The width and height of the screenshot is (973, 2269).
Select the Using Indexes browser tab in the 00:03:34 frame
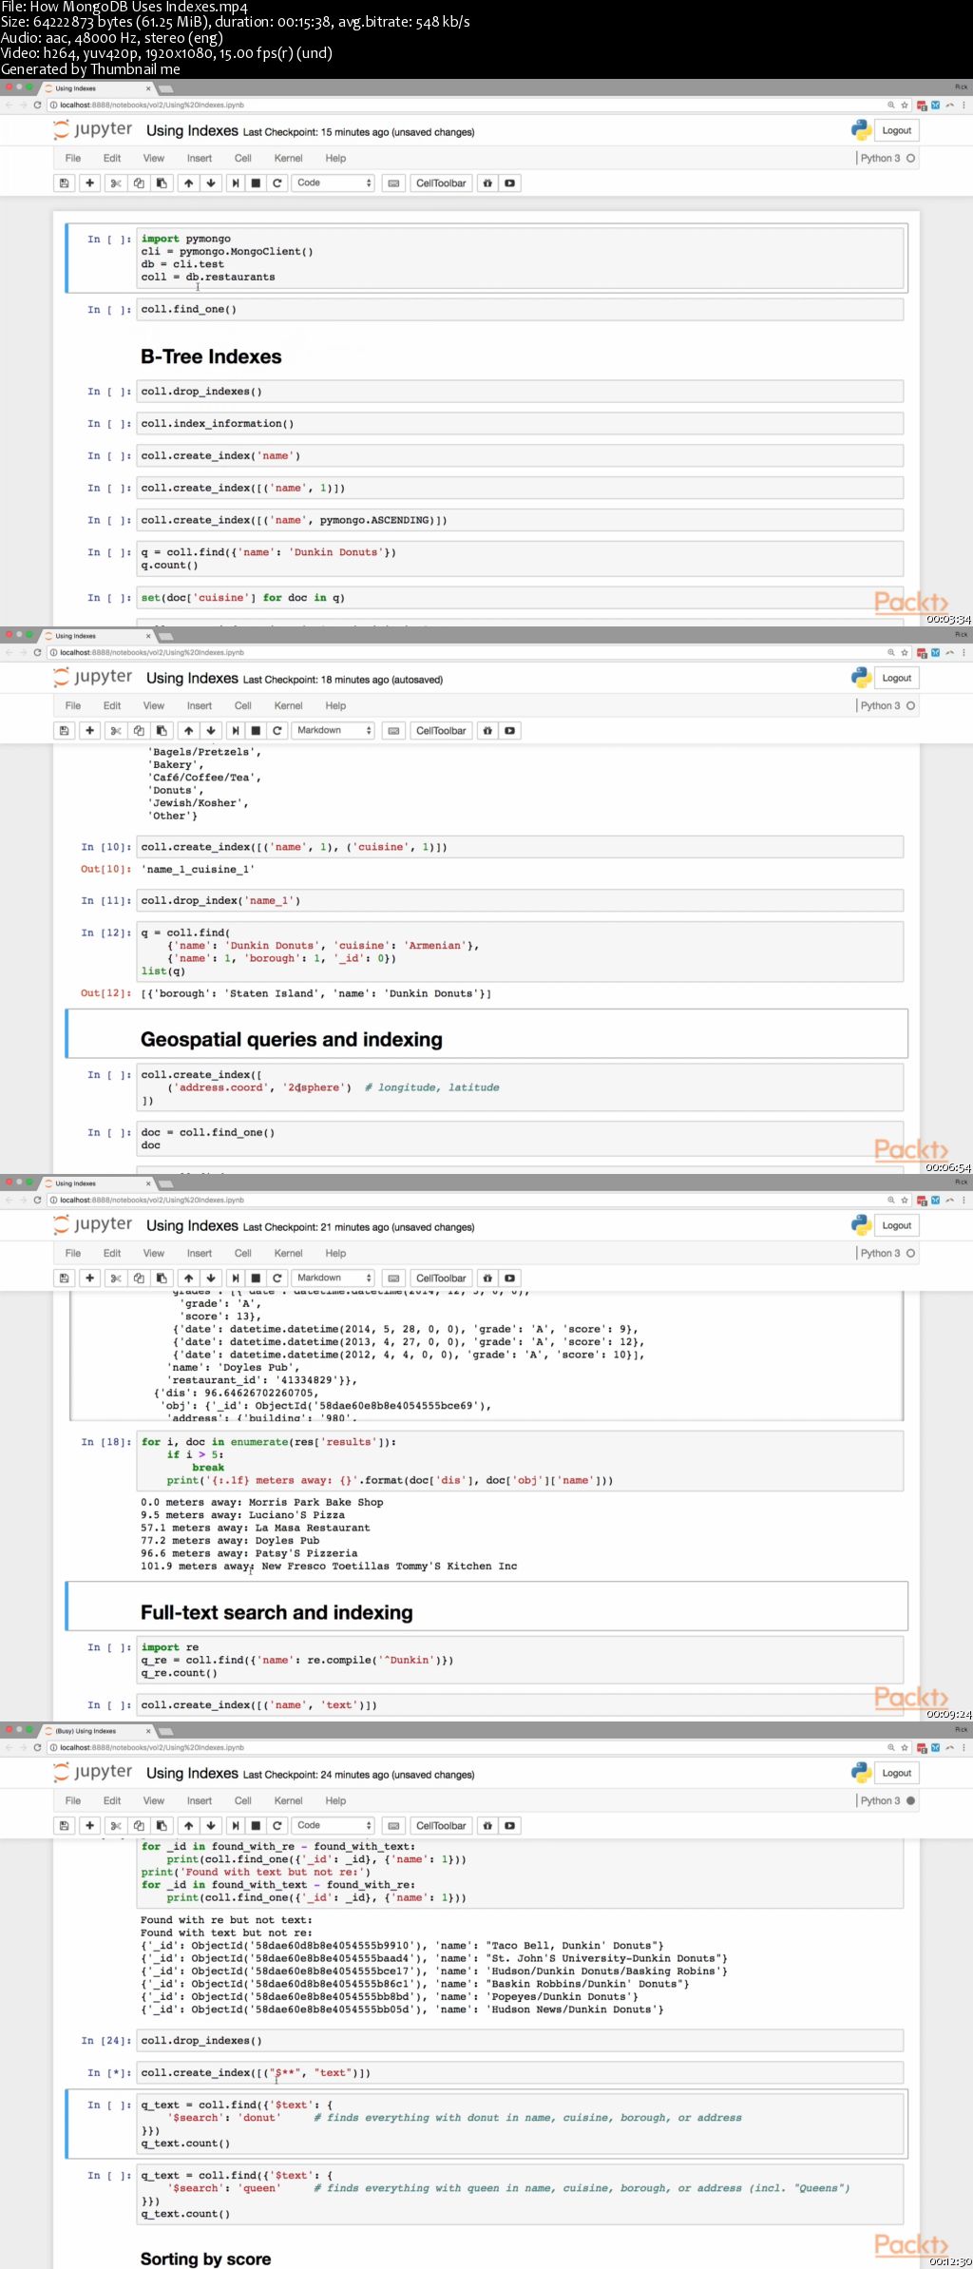click(x=96, y=88)
